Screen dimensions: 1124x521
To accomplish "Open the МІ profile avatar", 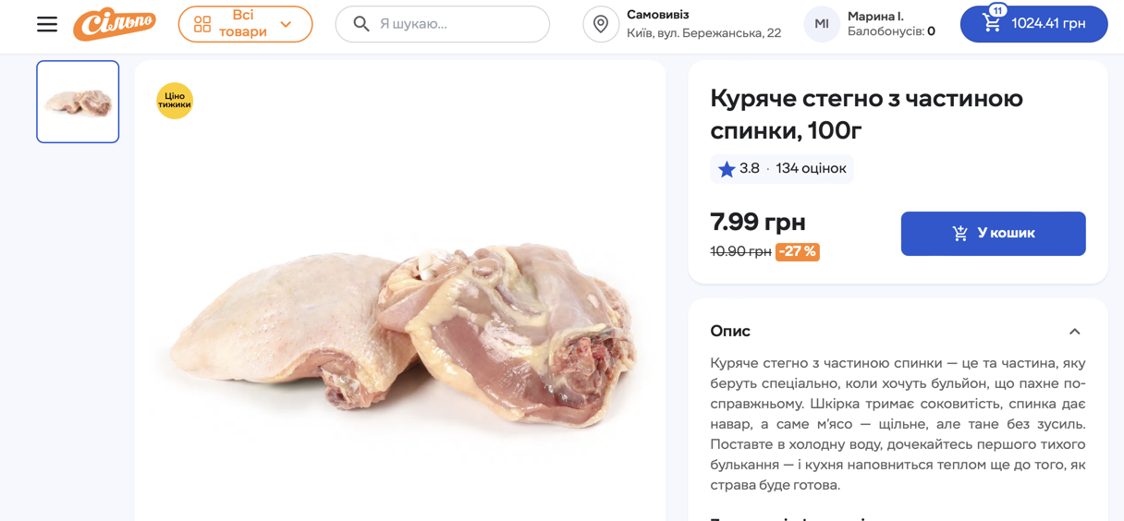I will 821,24.
